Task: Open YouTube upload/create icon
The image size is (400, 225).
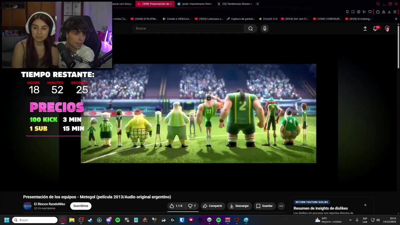Action: pos(365,28)
